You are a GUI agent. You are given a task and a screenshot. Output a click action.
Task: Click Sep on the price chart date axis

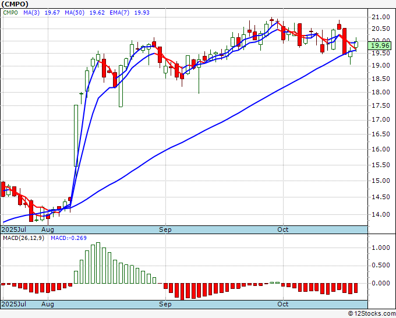coord(165,229)
